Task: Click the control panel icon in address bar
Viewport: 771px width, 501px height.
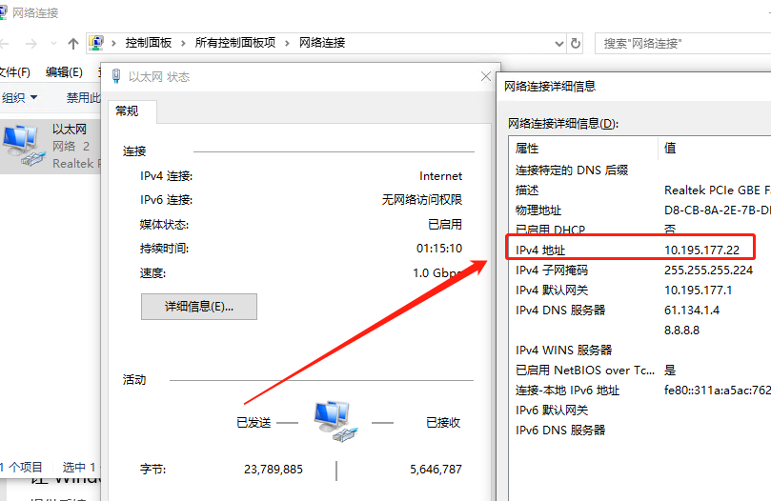Action: [96, 43]
